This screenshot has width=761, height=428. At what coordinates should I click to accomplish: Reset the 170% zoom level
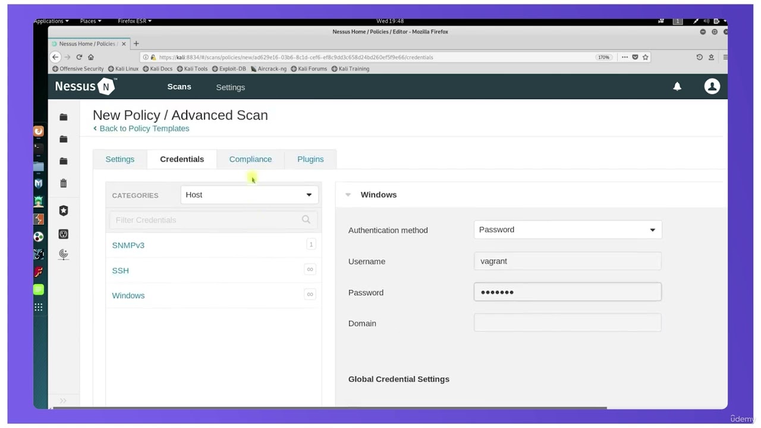click(603, 57)
